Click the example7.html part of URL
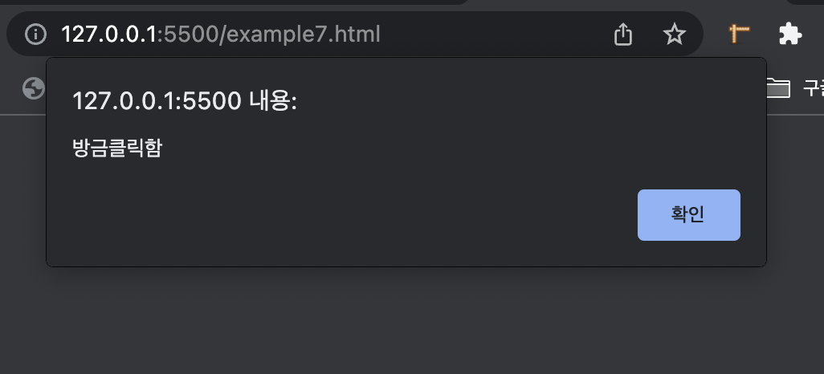Image resolution: width=824 pixels, height=374 pixels. [304, 35]
